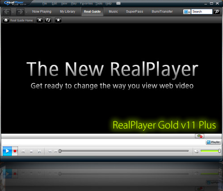Viewport: 223px width, 191px height.
Task: Click the envelope message icon in title bar
Action: point(118,3)
